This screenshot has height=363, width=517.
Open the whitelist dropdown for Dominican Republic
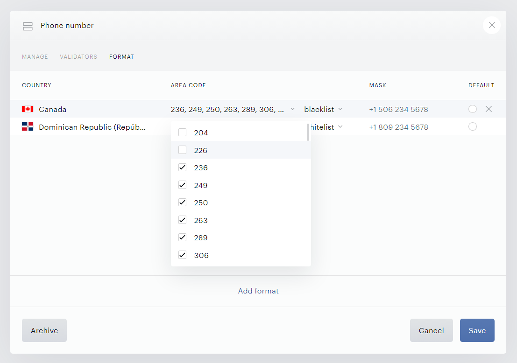326,127
